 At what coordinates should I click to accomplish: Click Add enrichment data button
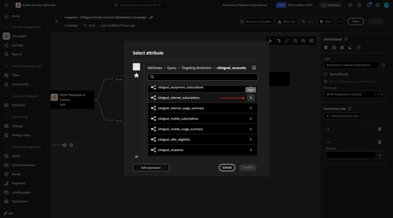pos(342,116)
